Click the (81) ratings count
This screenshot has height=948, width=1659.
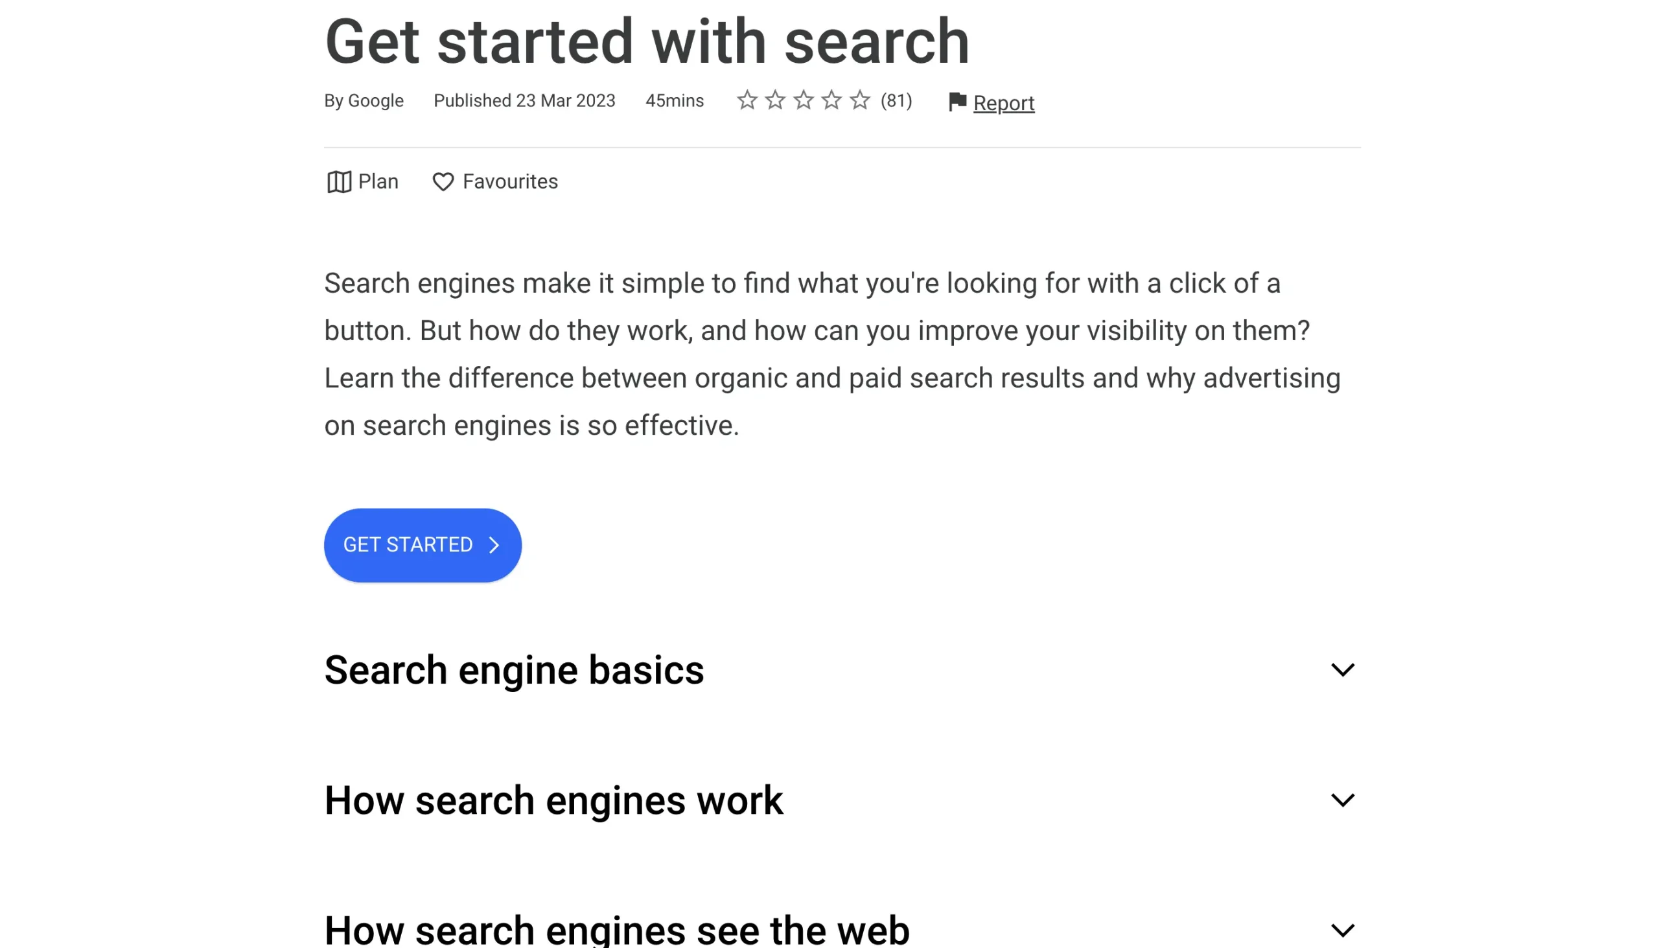[x=896, y=101]
